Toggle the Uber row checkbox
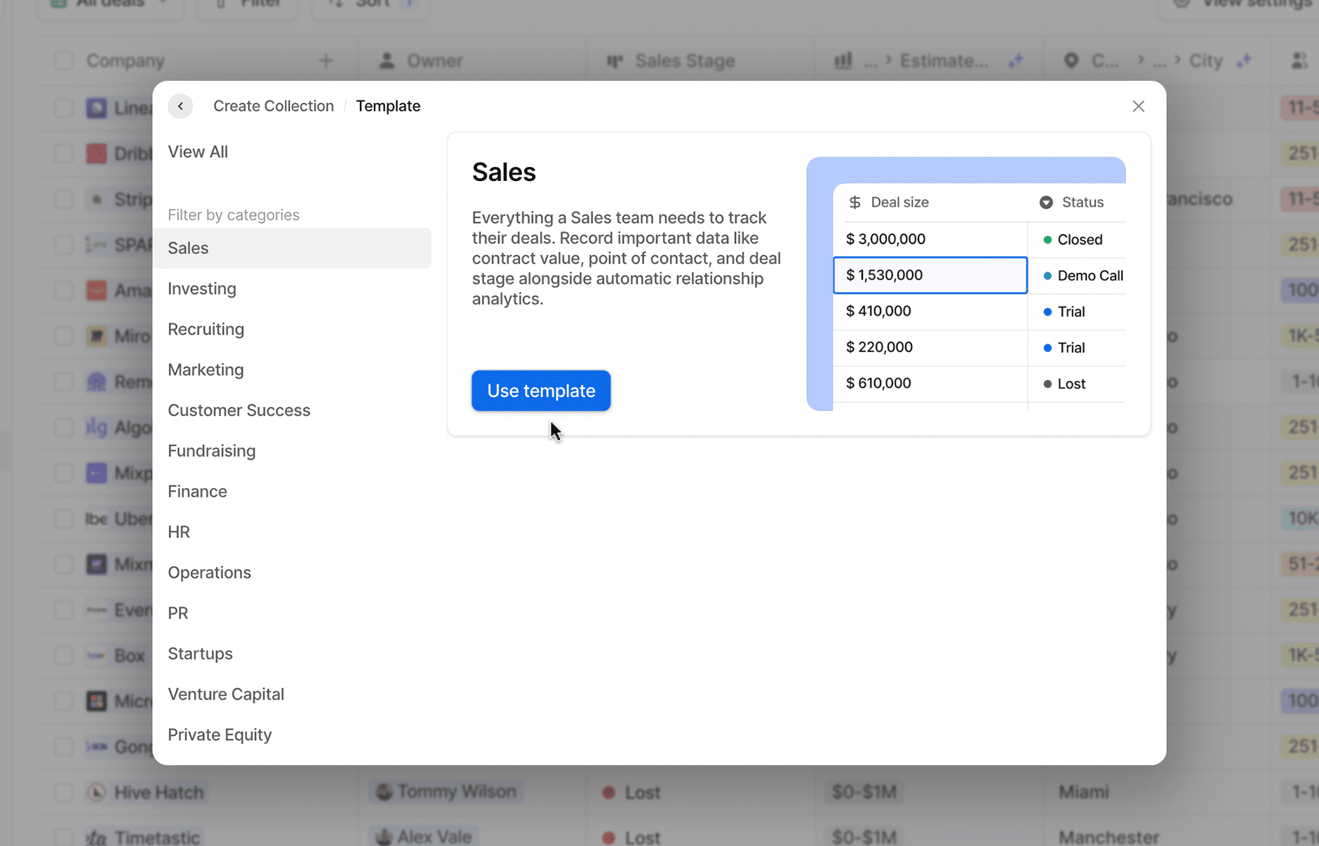The width and height of the screenshot is (1319, 846). tap(63, 518)
